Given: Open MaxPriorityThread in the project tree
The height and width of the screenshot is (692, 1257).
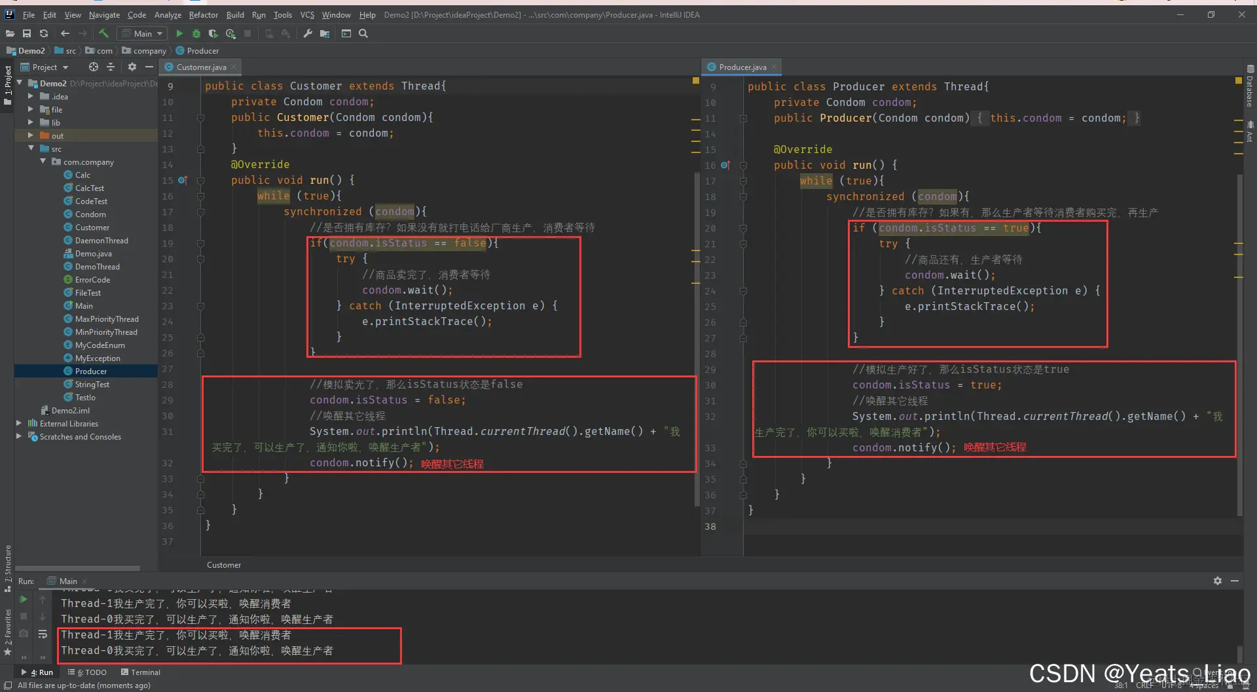Looking at the screenshot, I should 107,319.
